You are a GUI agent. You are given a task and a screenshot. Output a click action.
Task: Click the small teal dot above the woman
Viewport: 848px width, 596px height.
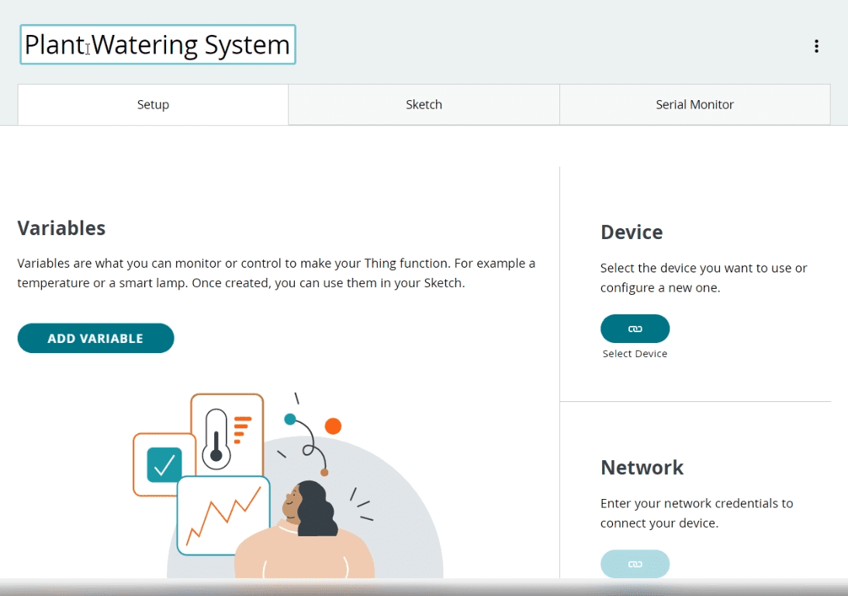click(290, 419)
